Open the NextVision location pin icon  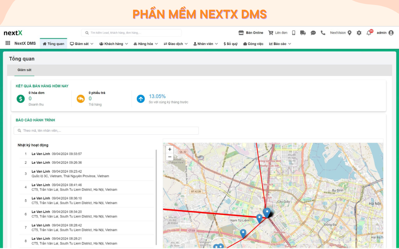(x=349, y=33)
